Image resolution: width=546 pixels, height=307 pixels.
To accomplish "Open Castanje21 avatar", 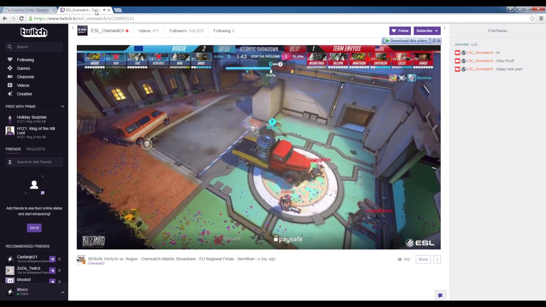I will (10, 259).
